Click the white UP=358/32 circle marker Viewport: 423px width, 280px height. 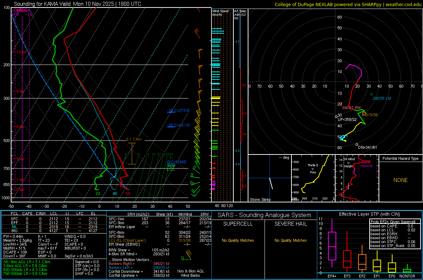tap(336, 117)
